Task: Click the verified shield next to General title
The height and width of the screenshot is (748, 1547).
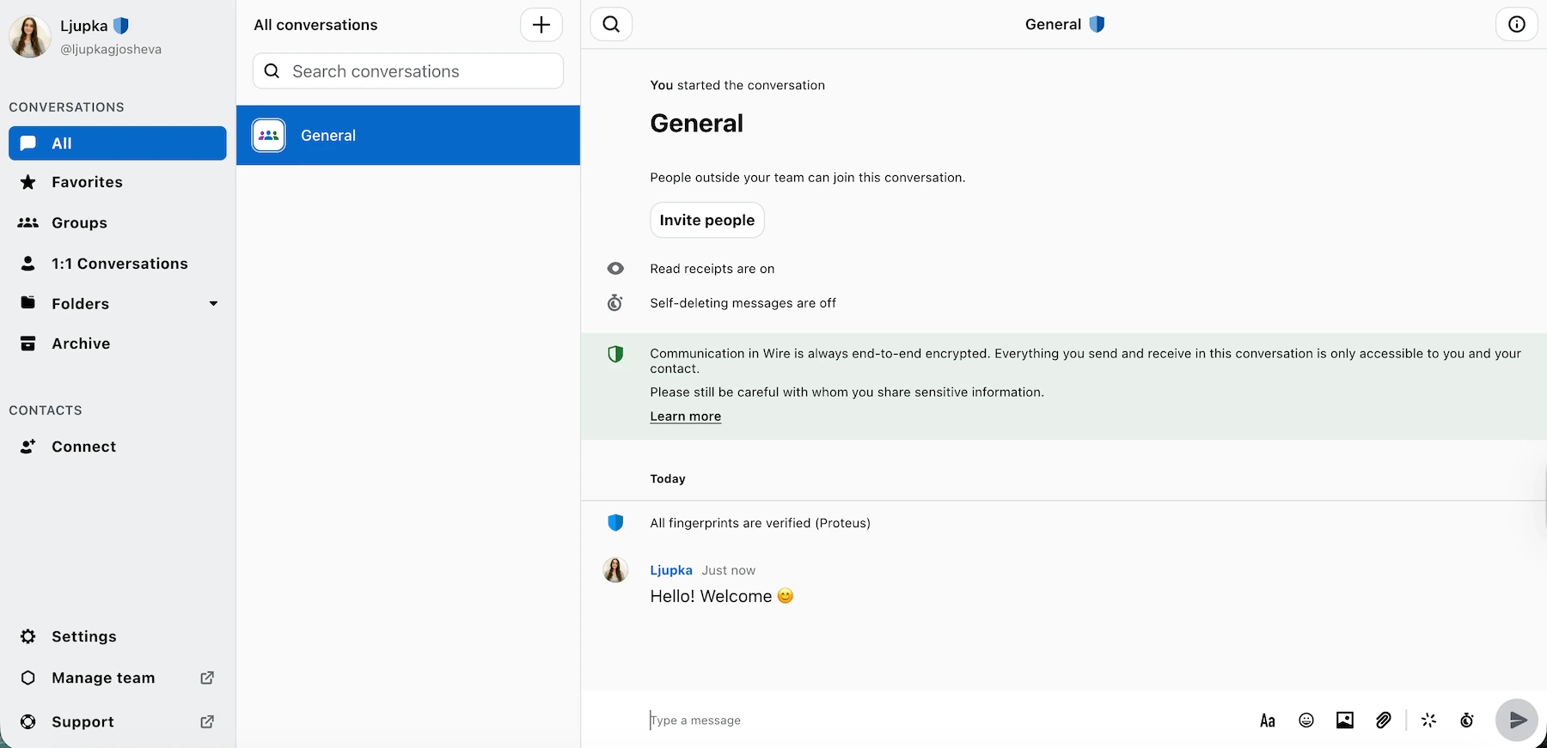Action: pos(1097,25)
